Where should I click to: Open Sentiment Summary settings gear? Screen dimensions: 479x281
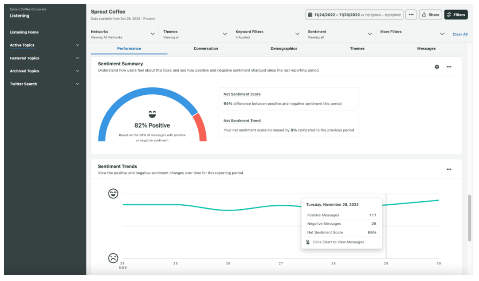[437, 67]
